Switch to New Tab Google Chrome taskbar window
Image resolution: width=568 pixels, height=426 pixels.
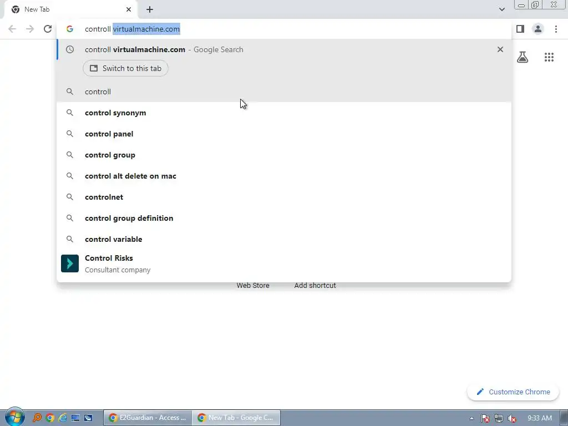236,418
